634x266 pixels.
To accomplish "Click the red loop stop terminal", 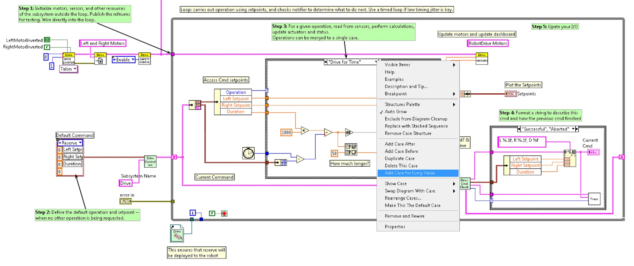I will click(x=224, y=213).
